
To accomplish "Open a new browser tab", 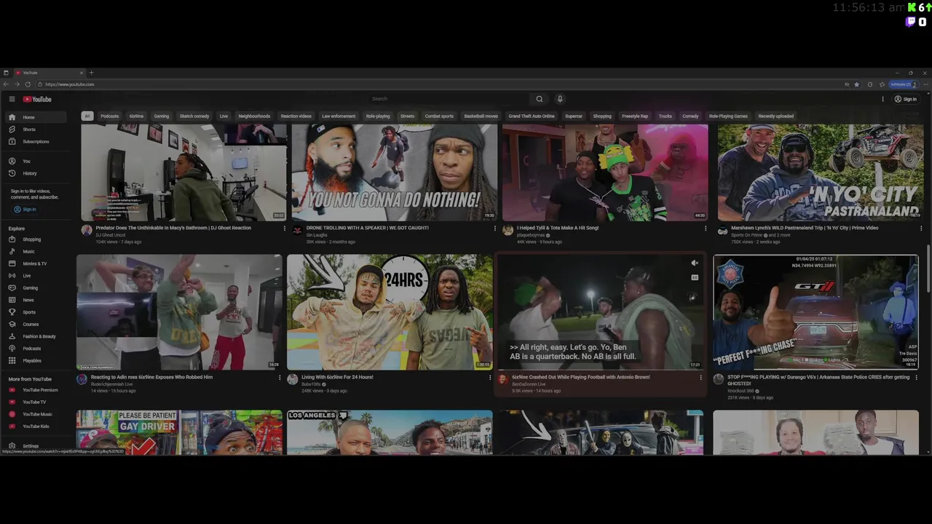I will pyautogui.click(x=91, y=73).
